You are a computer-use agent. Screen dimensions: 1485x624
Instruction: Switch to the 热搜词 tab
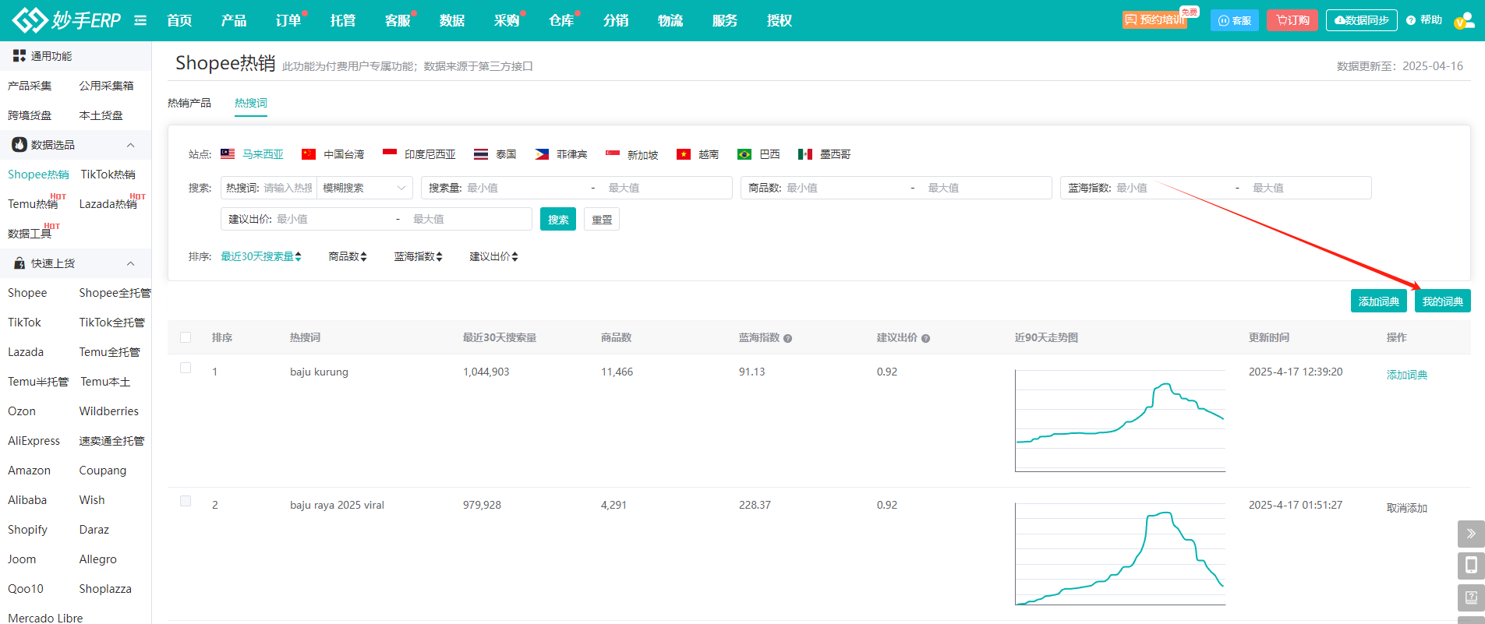[x=251, y=103]
